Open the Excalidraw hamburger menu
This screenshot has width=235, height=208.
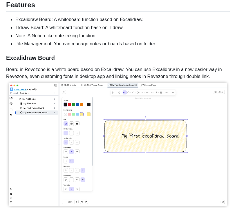click(64, 92)
